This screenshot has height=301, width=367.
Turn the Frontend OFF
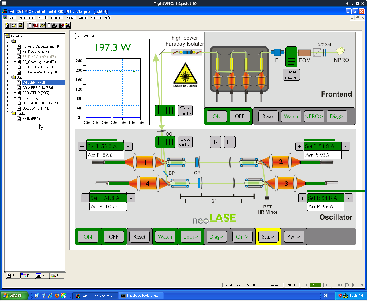click(240, 116)
